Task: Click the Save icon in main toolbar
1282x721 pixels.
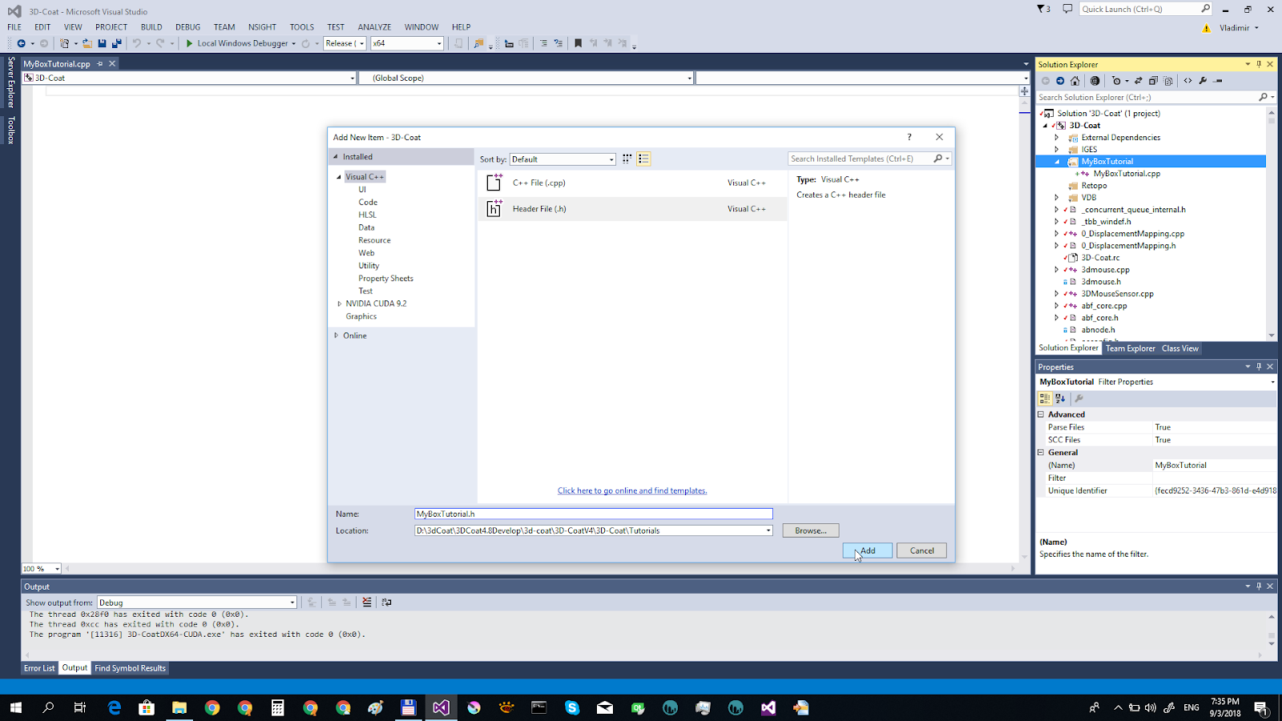Action: (102, 43)
